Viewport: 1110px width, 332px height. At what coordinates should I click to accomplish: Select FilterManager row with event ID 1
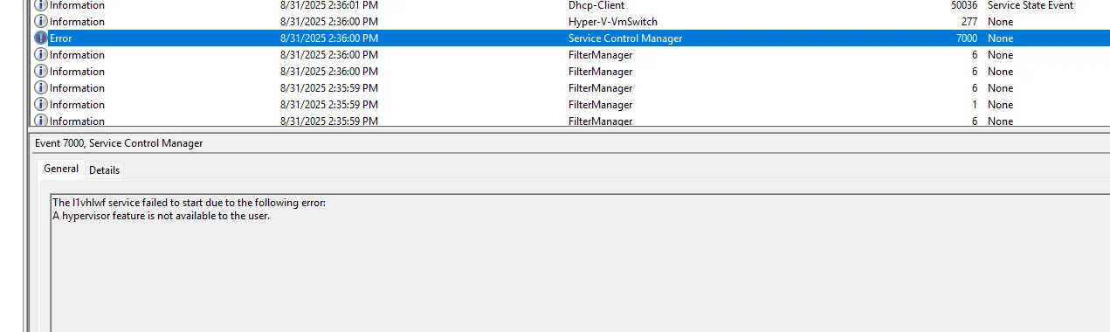[x=571, y=105]
